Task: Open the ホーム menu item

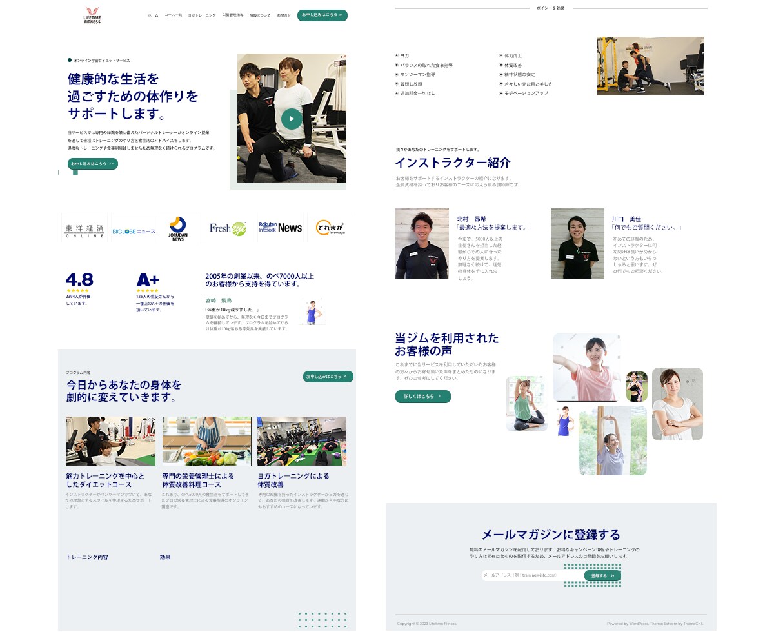Action: coord(153,15)
